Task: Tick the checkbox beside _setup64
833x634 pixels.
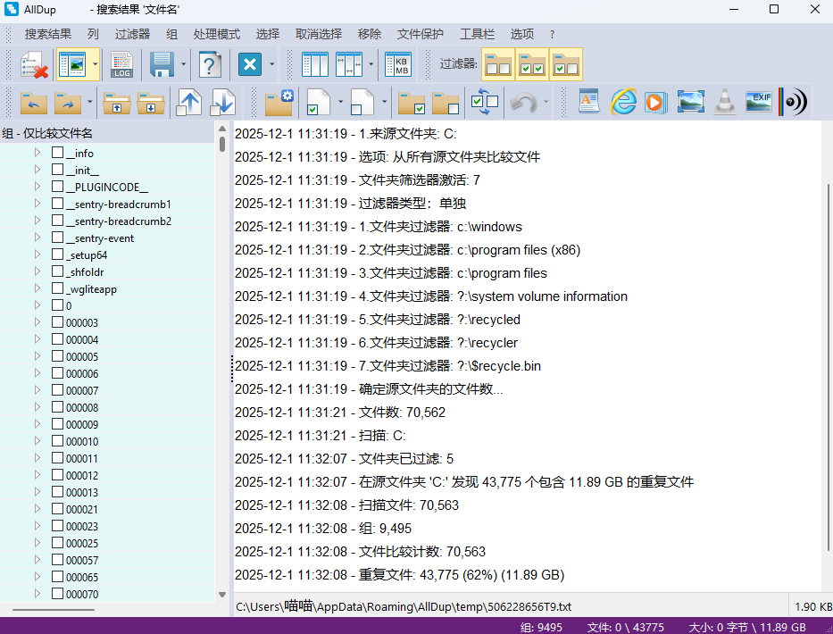Action: click(x=58, y=254)
